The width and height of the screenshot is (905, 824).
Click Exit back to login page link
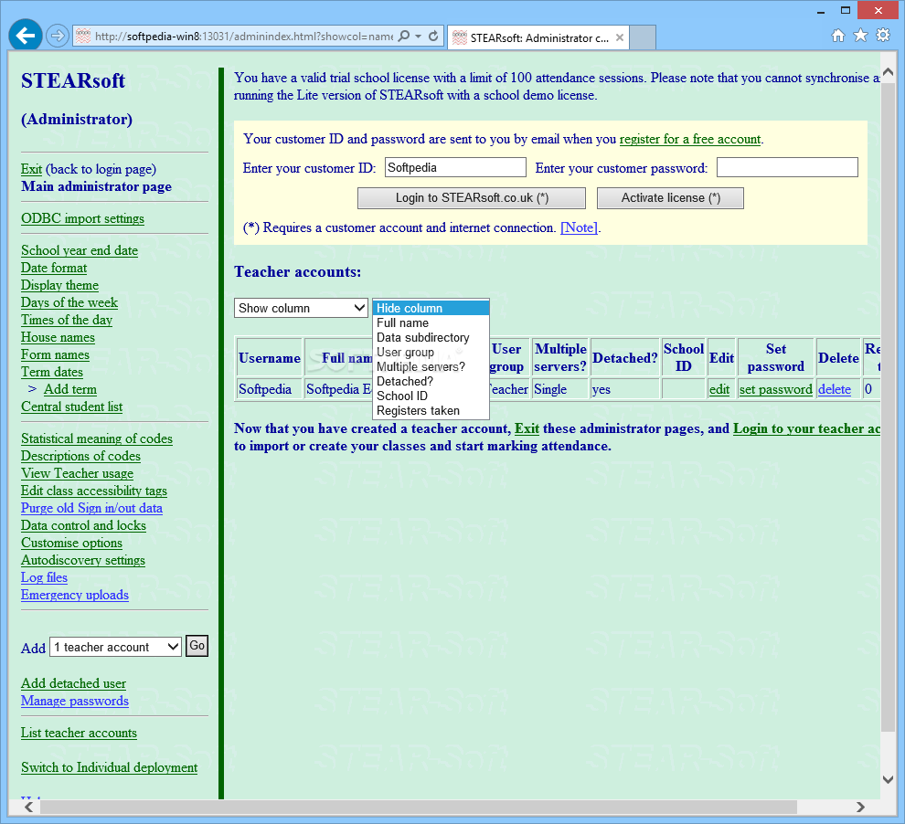pos(32,169)
